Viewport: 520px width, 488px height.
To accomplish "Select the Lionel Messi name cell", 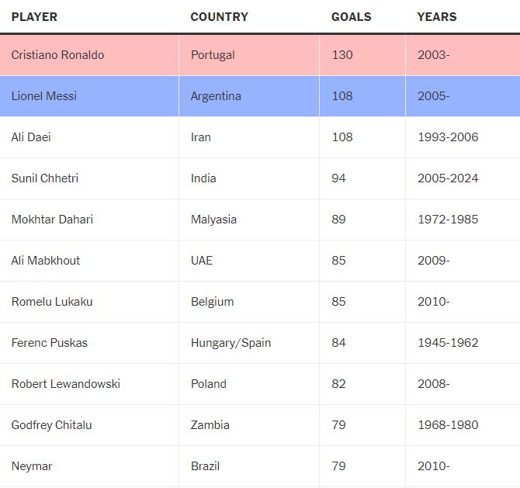I will point(43,96).
